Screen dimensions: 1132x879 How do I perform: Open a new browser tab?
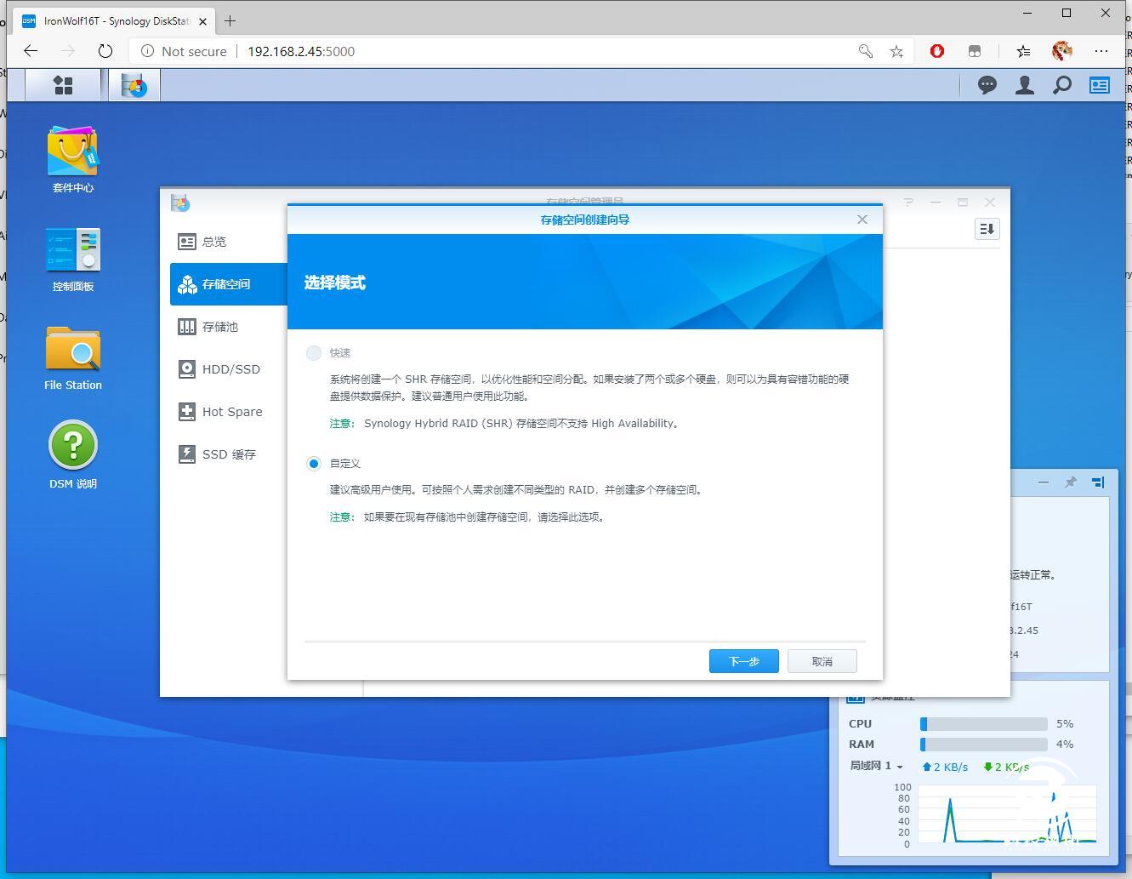click(230, 20)
